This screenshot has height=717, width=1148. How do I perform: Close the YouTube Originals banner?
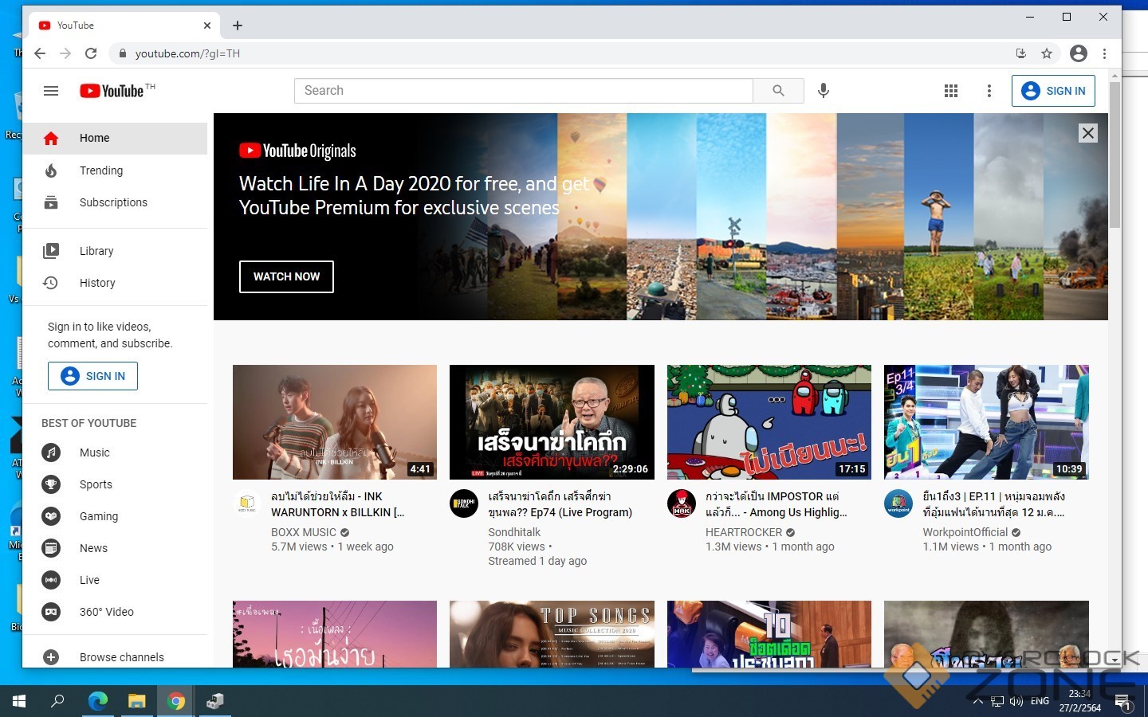(1087, 133)
